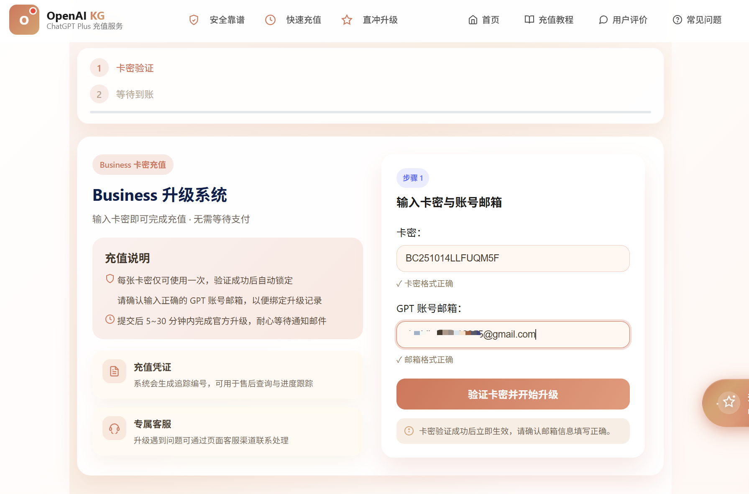Open the 首页 navigation item

(x=484, y=20)
